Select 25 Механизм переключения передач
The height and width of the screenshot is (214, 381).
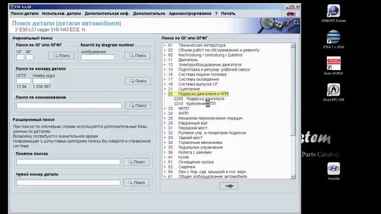click(205, 118)
